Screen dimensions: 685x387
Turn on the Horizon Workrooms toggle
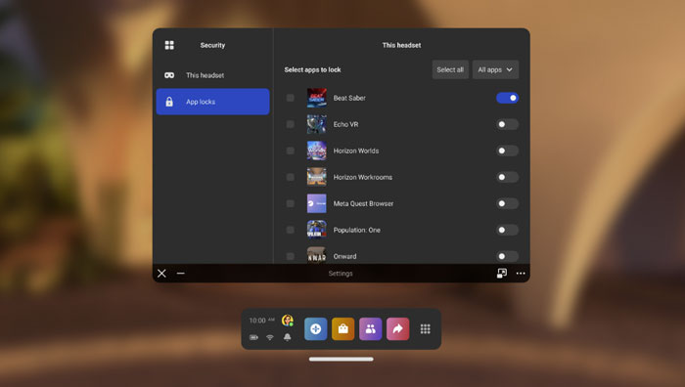[507, 177]
